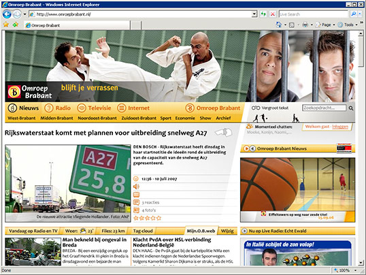Go to Midden-Brabant news
366x275 pixels.
pyautogui.click(x=56, y=118)
